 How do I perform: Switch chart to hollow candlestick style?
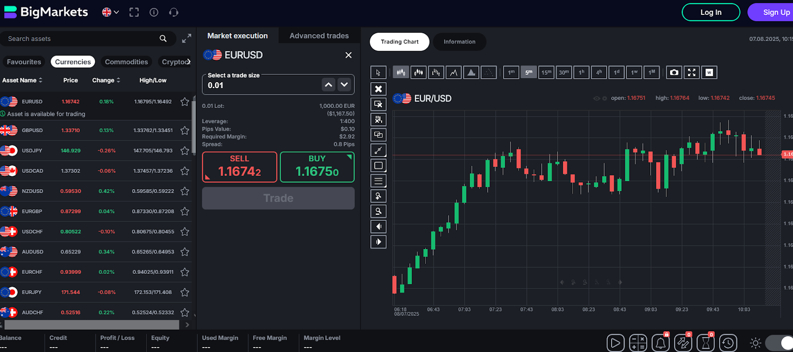[x=419, y=72]
